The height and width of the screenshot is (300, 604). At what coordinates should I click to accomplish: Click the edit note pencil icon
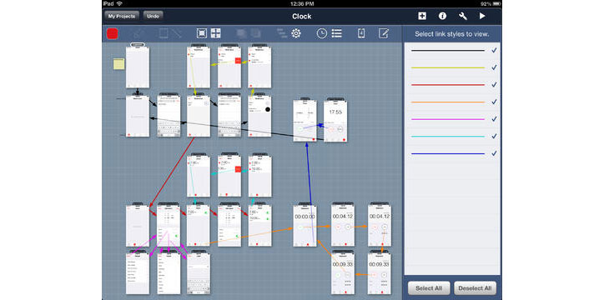[x=383, y=33]
